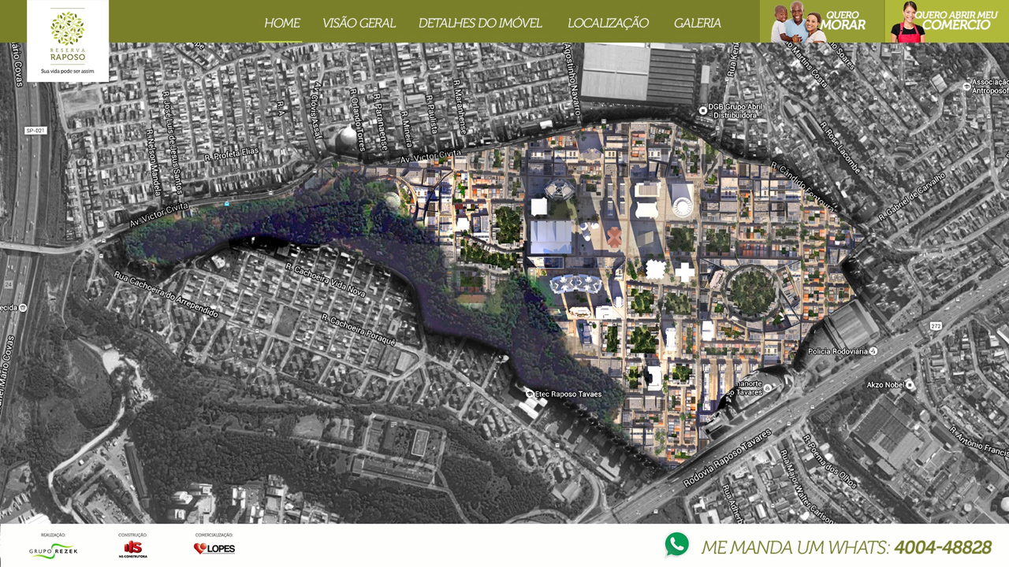
Task: Go to the HOME menu item
Action: tap(281, 23)
